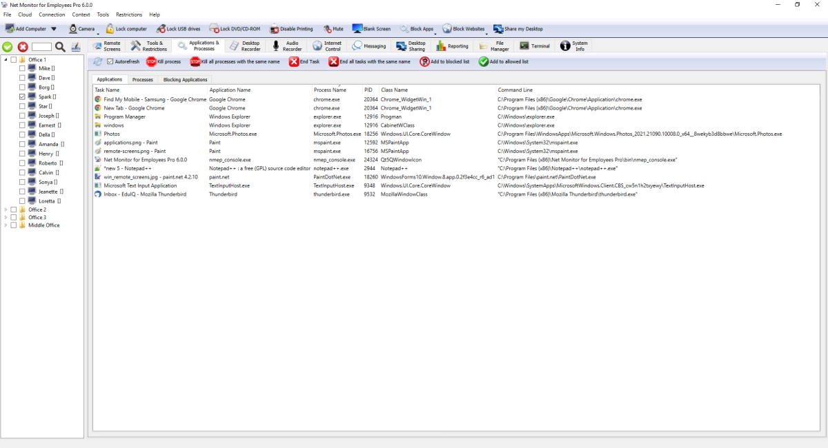The width and height of the screenshot is (828, 448).
Task: Activate Blank Screen on students
Action: (373, 29)
